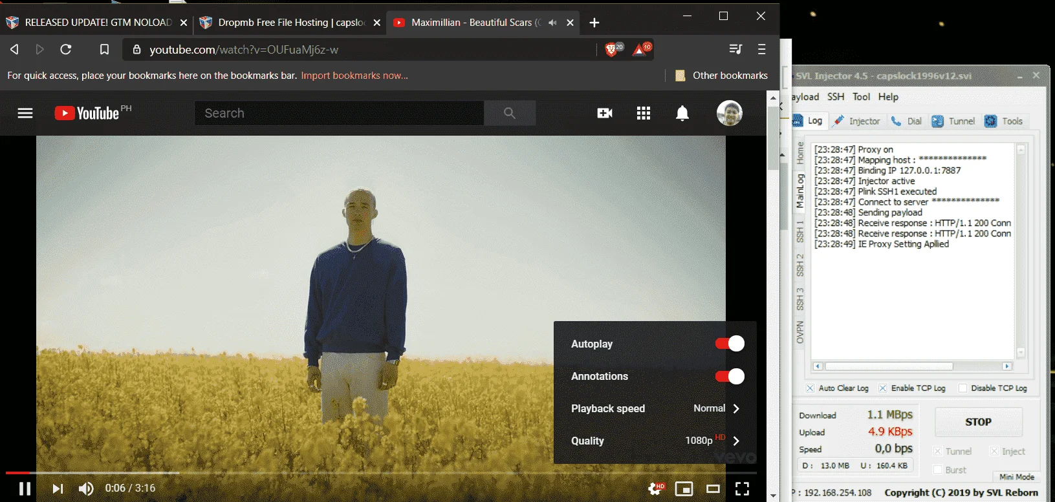Select SSH 1 vertical log tab
1055x502 pixels.
(800, 231)
